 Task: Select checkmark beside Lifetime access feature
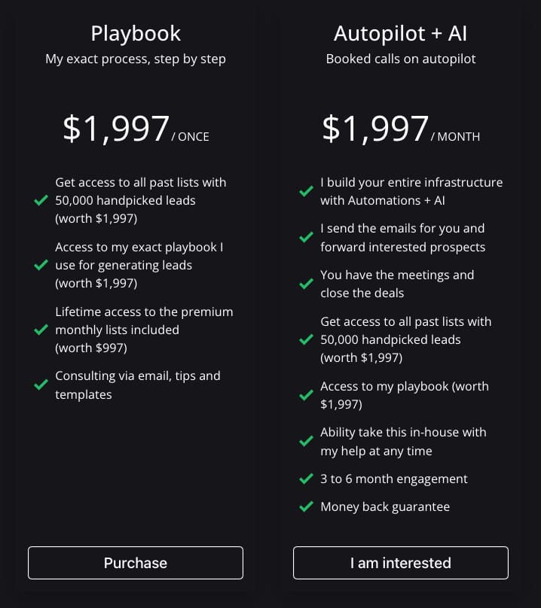pyautogui.click(x=41, y=330)
